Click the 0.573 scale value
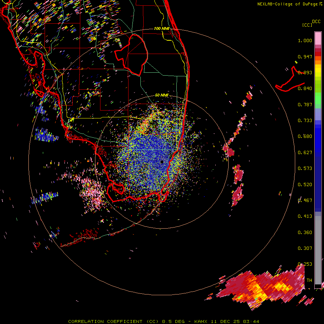The height and width of the screenshot is (324, 324). point(305,168)
